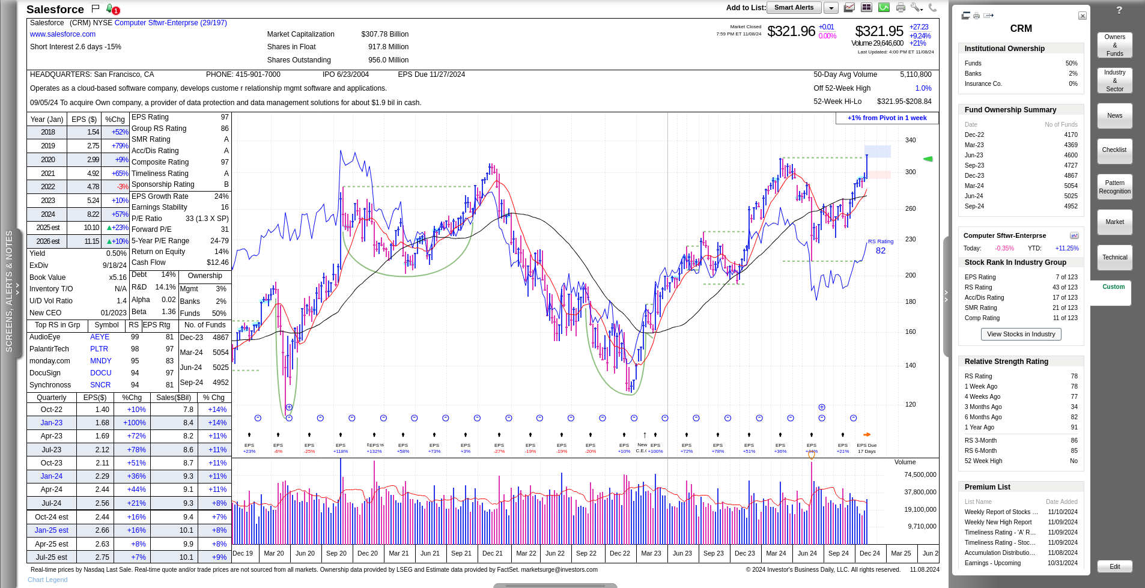Click EPS Due 11/27/2024 text
Viewport: 1145px width, 588px height.
coord(431,74)
